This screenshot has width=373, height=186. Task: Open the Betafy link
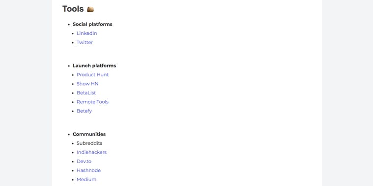point(84,111)
